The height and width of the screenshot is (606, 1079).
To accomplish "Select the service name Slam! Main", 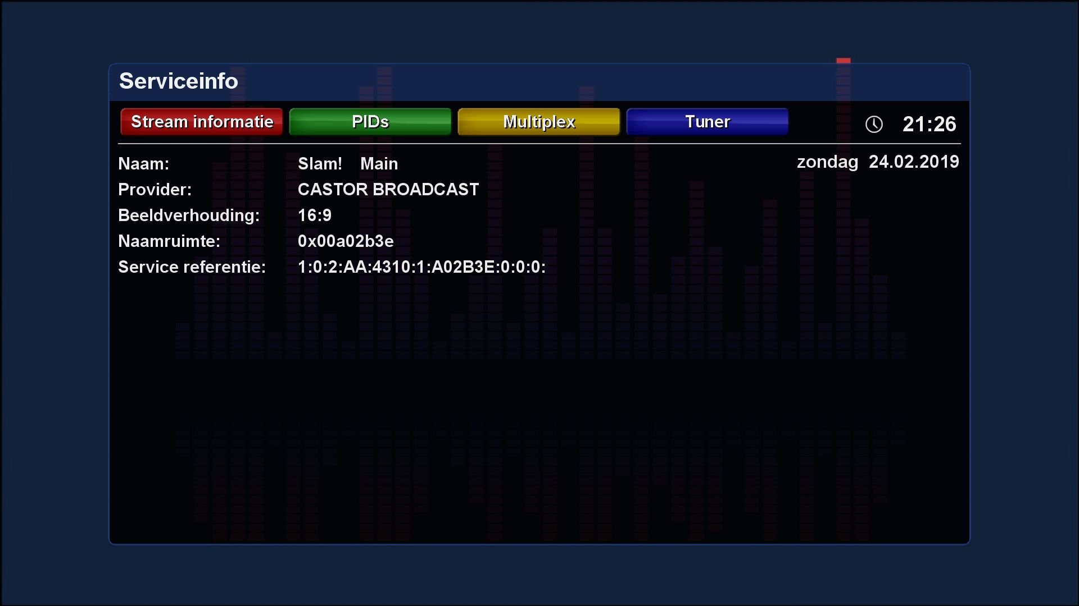I will pyautogui.click(x=347, y=163).
